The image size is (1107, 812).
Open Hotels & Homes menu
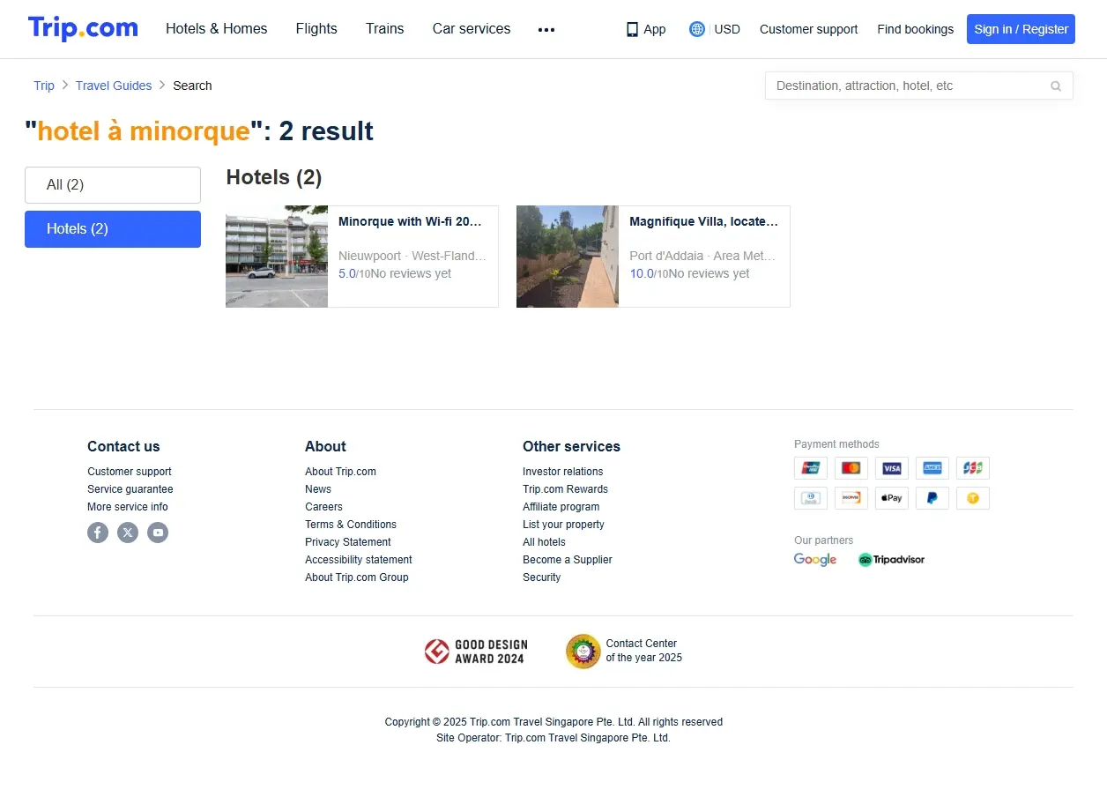tap(217, 29)
